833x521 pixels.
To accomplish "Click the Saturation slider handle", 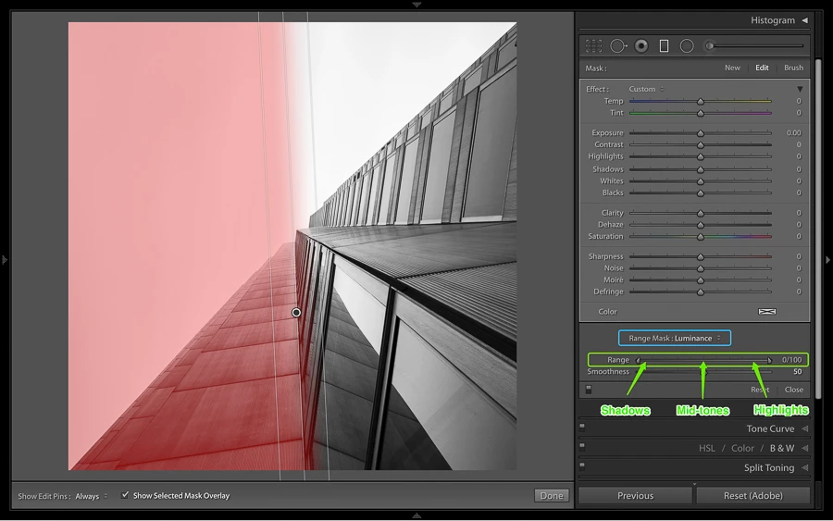I will click(x=701, y=237).
